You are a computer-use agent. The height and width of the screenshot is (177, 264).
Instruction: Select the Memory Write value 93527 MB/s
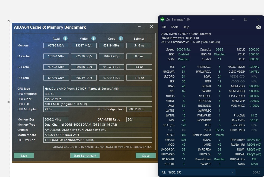84,45
